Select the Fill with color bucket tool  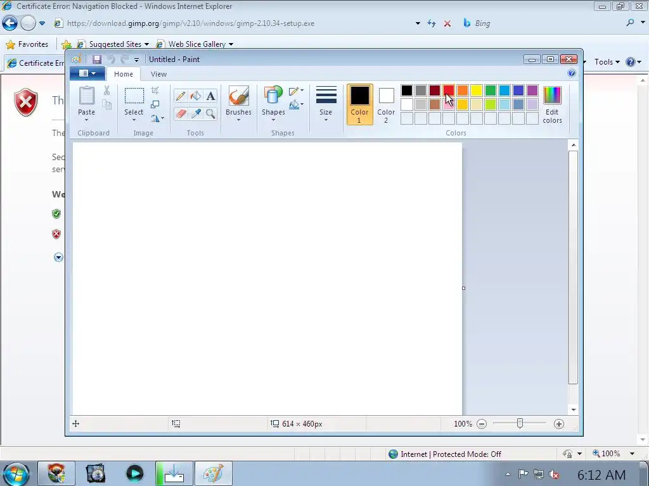coord(195,96)
